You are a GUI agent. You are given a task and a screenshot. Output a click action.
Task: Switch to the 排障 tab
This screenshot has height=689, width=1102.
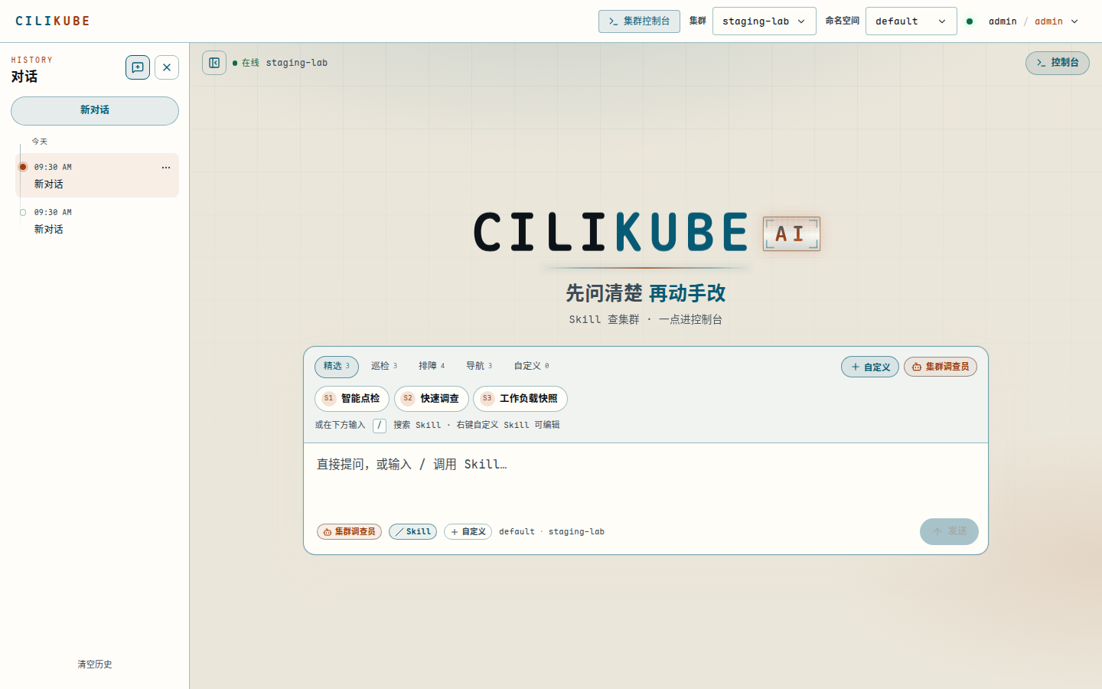pyautogui.click(x=432, y=366)
